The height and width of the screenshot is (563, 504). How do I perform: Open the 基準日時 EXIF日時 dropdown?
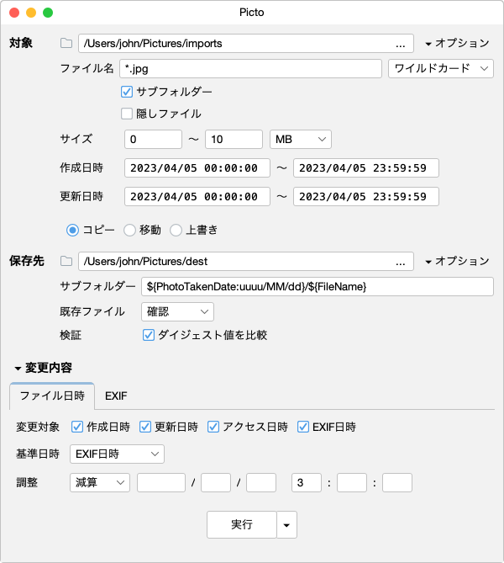(x=117, y=454)
